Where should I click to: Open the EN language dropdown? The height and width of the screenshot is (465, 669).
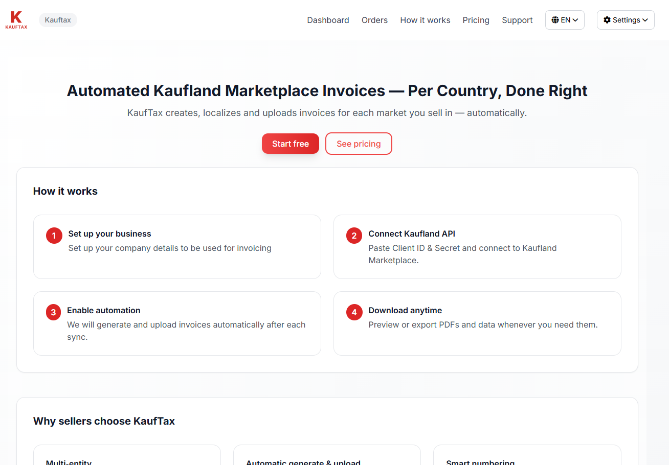[x=565, y=19]
